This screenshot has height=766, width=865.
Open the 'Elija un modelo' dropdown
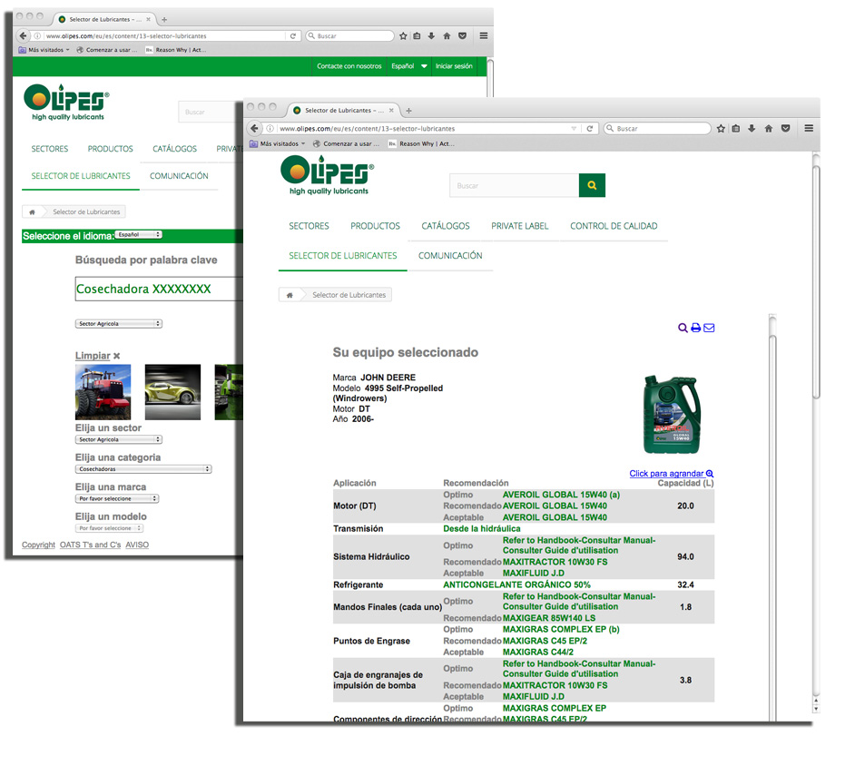(x=109, y=528)
